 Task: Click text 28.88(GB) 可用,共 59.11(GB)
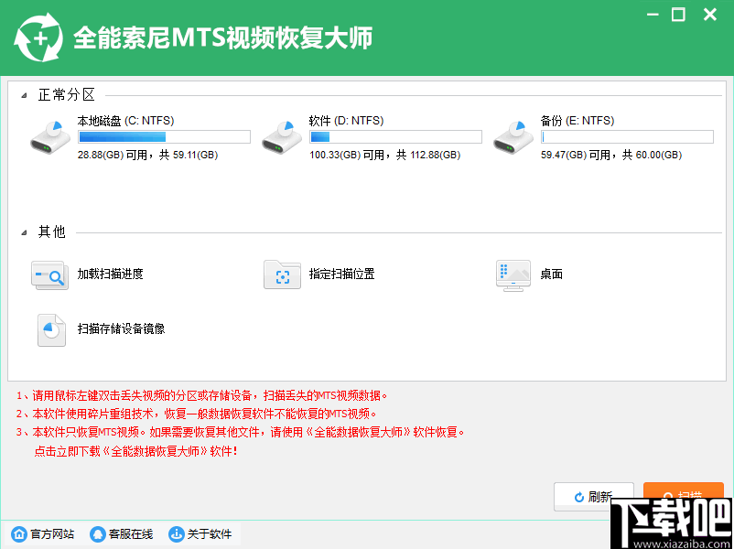147,155
